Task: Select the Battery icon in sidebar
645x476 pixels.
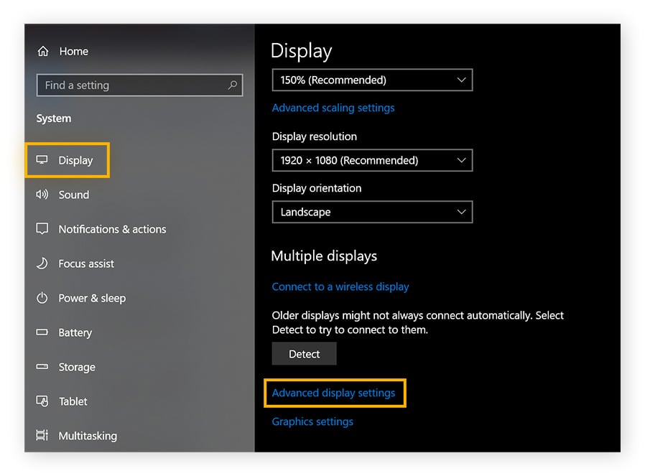Action: tap(43, 332)
